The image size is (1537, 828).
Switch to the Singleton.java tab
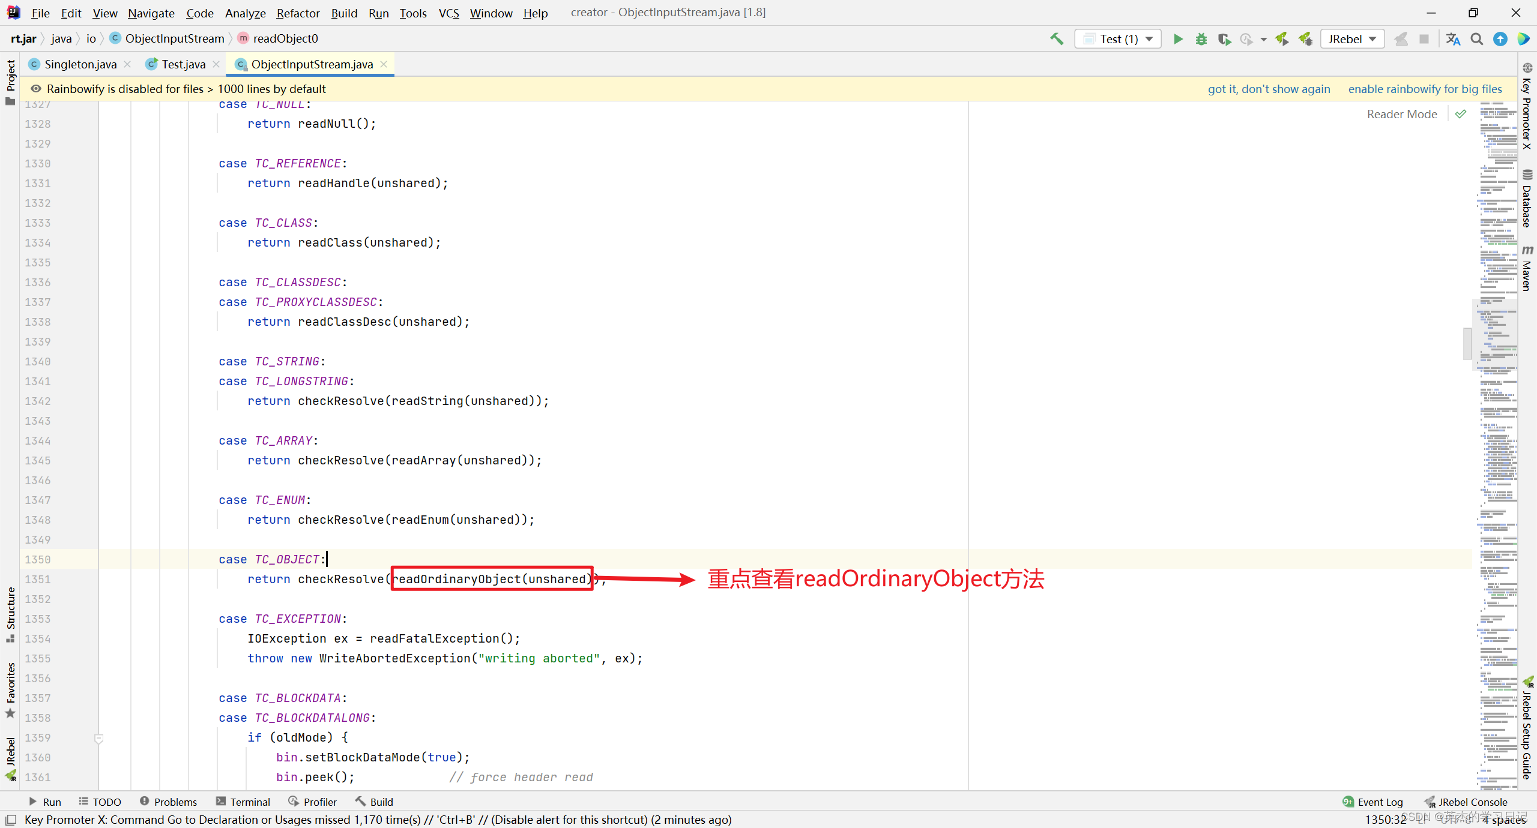pyautogui.click(x=80, y=64)
